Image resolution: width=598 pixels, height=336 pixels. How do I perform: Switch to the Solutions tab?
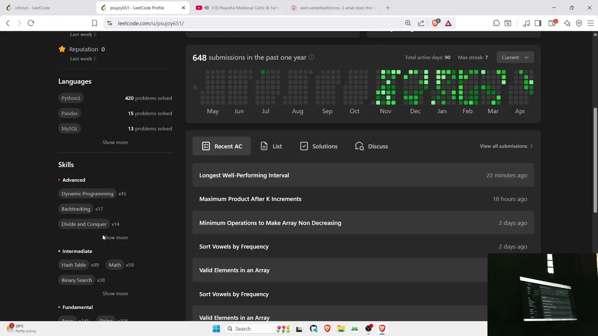point(319,146)
